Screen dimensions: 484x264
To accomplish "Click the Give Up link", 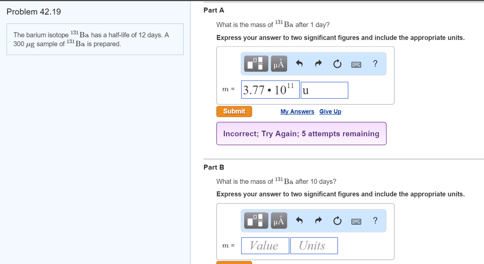I will pyautogui.click(x=330, y=111).
